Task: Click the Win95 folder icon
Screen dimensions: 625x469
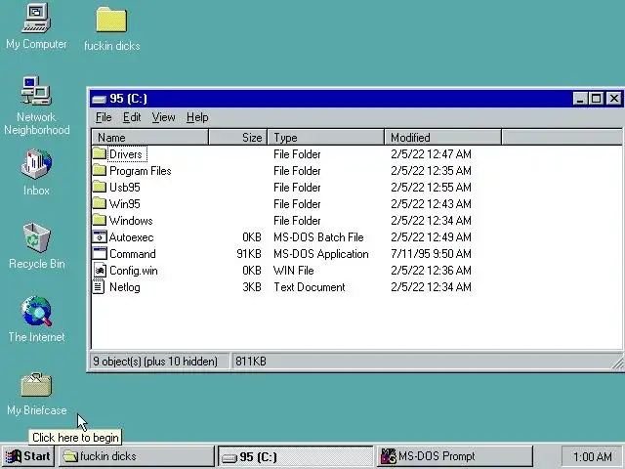Action: (100, 204)
